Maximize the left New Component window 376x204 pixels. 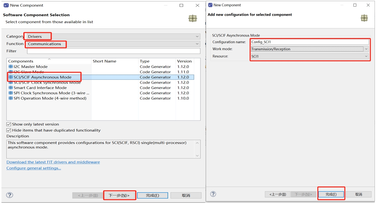point(181,5)
